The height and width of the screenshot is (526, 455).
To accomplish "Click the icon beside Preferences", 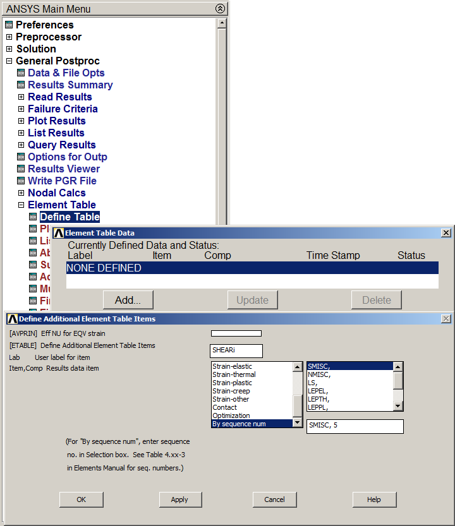I will (9, 25).
